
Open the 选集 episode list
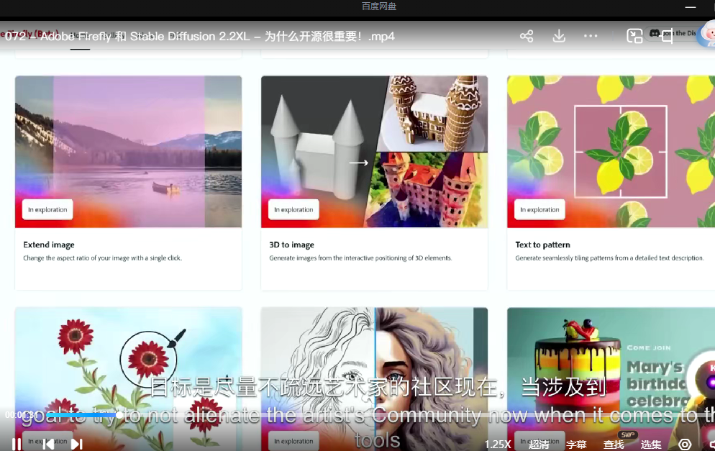(x=651, y=444)
